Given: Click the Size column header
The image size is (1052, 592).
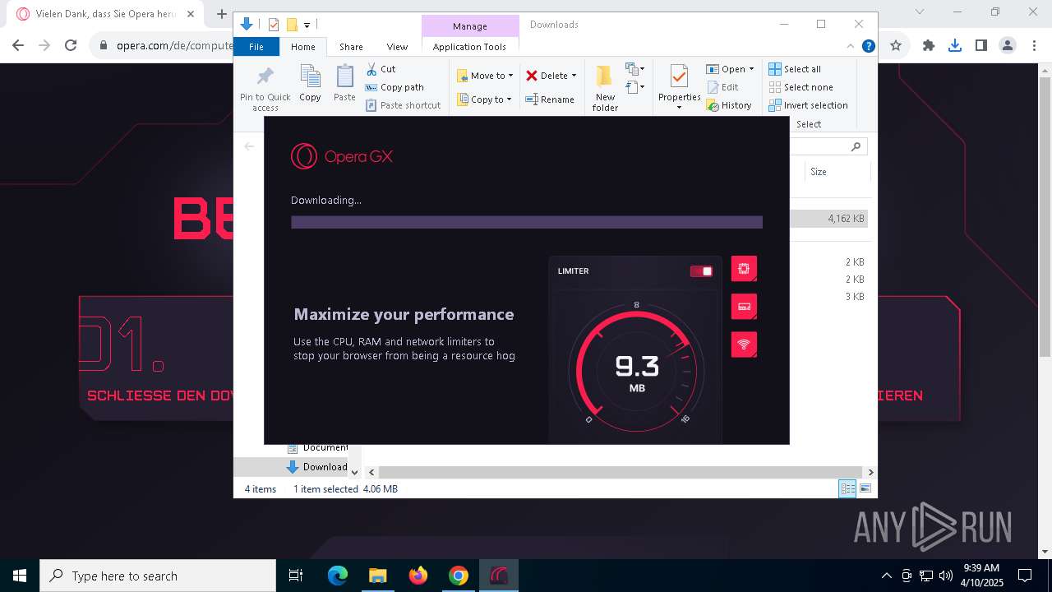Looking at the screenshot, I should click(837, 172).
